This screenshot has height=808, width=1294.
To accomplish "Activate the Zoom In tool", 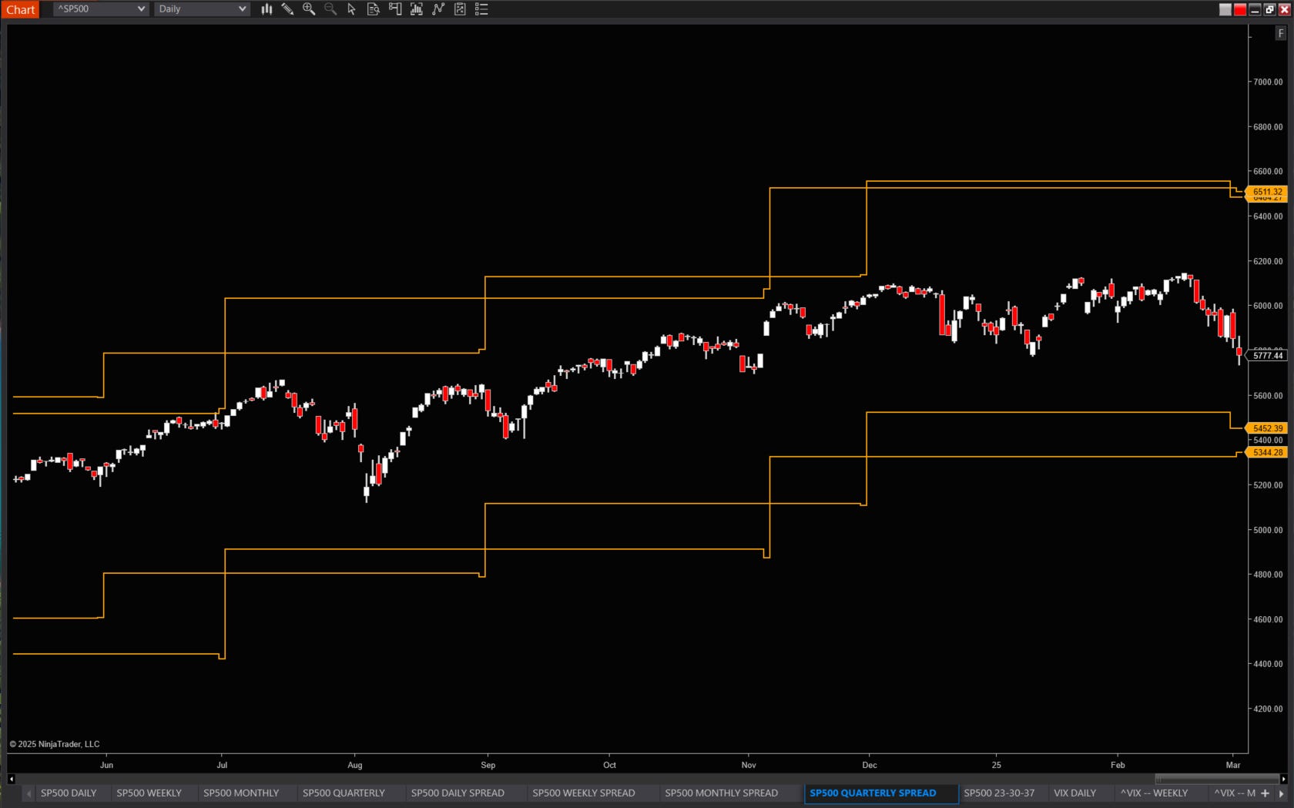I will 309,9.
